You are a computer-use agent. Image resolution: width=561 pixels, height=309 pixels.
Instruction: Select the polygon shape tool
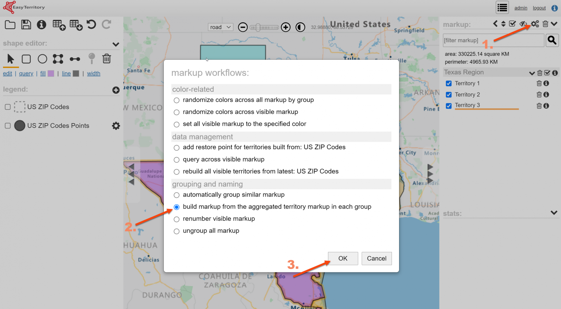click(x=58, y=59)
